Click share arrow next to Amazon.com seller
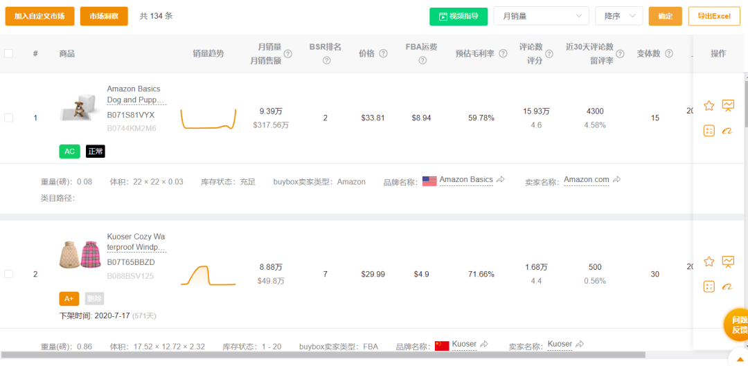 [617, 180]
